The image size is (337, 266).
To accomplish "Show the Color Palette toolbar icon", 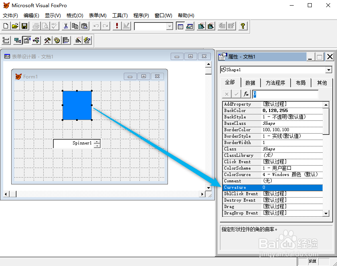I will [57, 40].
